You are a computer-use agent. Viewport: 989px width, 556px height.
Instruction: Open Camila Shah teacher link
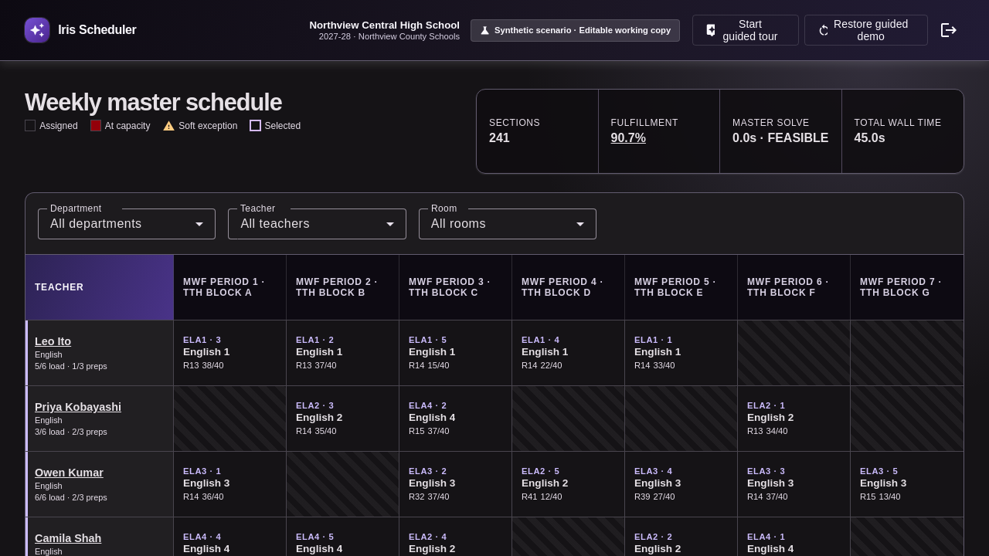[x=68, y=538]
